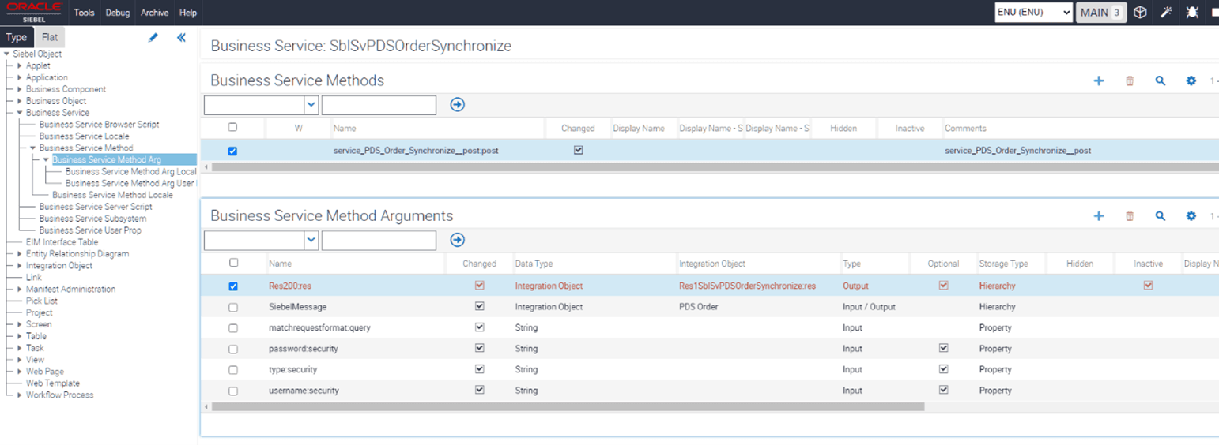Toggle Optional checkbox for password:security row

tap(943, 348)
